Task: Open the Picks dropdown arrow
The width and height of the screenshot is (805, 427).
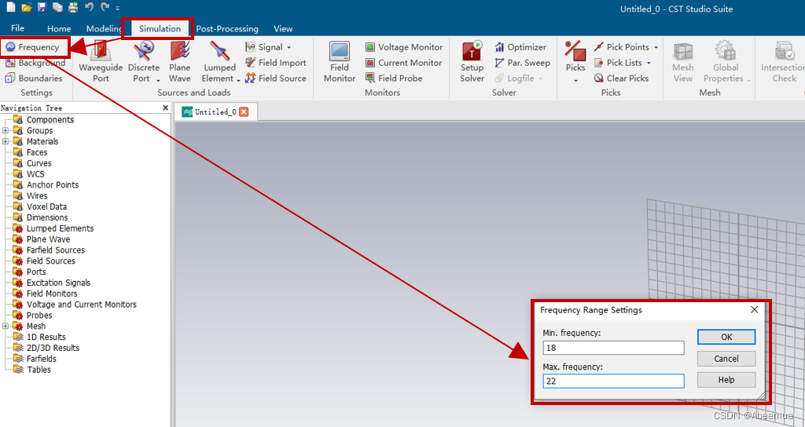Action: 575,81
